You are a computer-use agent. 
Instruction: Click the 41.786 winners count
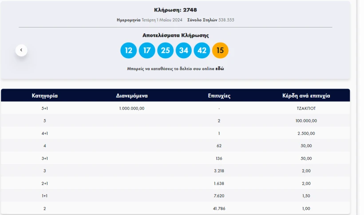pos(219,208)
